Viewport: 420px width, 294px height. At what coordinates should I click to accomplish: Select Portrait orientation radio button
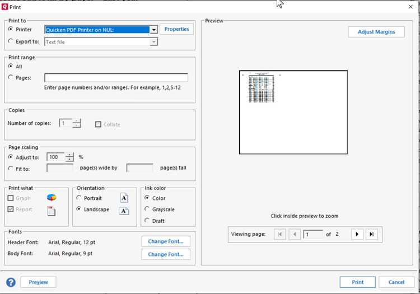[79, 198]
